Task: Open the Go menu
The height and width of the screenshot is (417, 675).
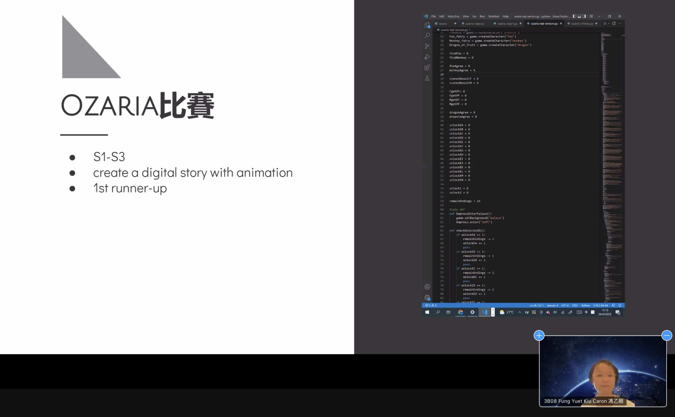Action: tap(474, 16)
